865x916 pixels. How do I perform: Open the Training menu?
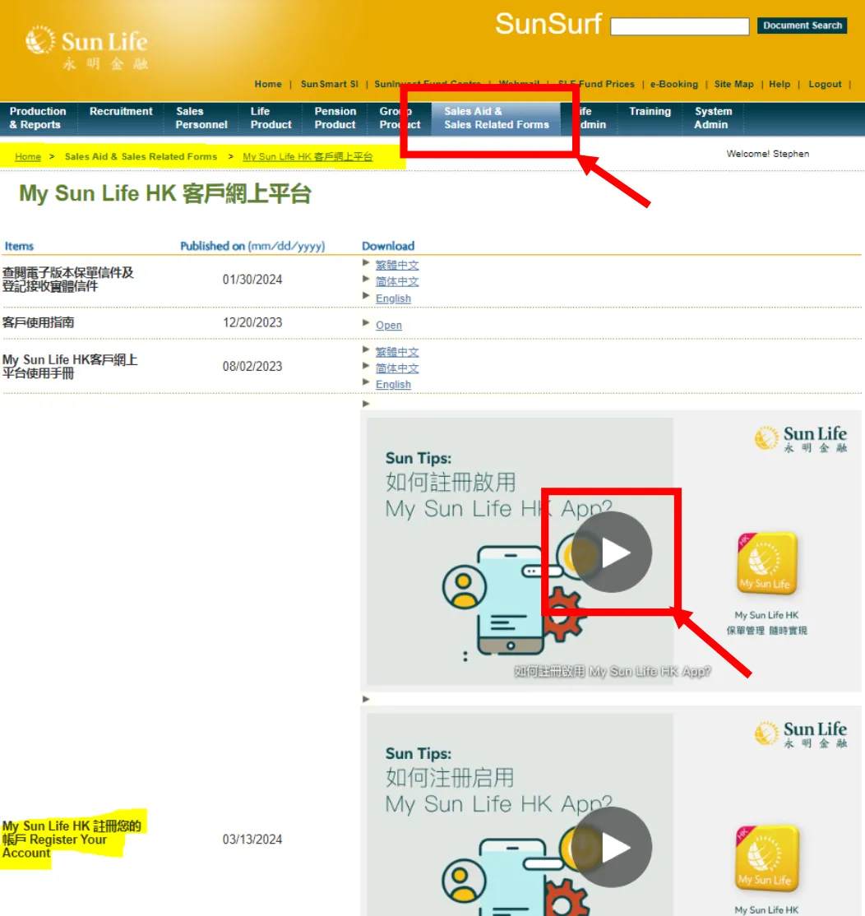[x=650, y=112]
